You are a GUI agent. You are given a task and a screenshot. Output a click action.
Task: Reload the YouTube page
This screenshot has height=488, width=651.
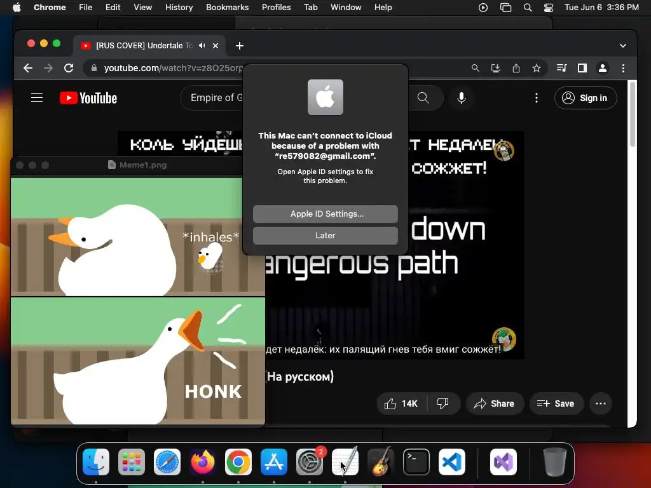click(69, 68)
